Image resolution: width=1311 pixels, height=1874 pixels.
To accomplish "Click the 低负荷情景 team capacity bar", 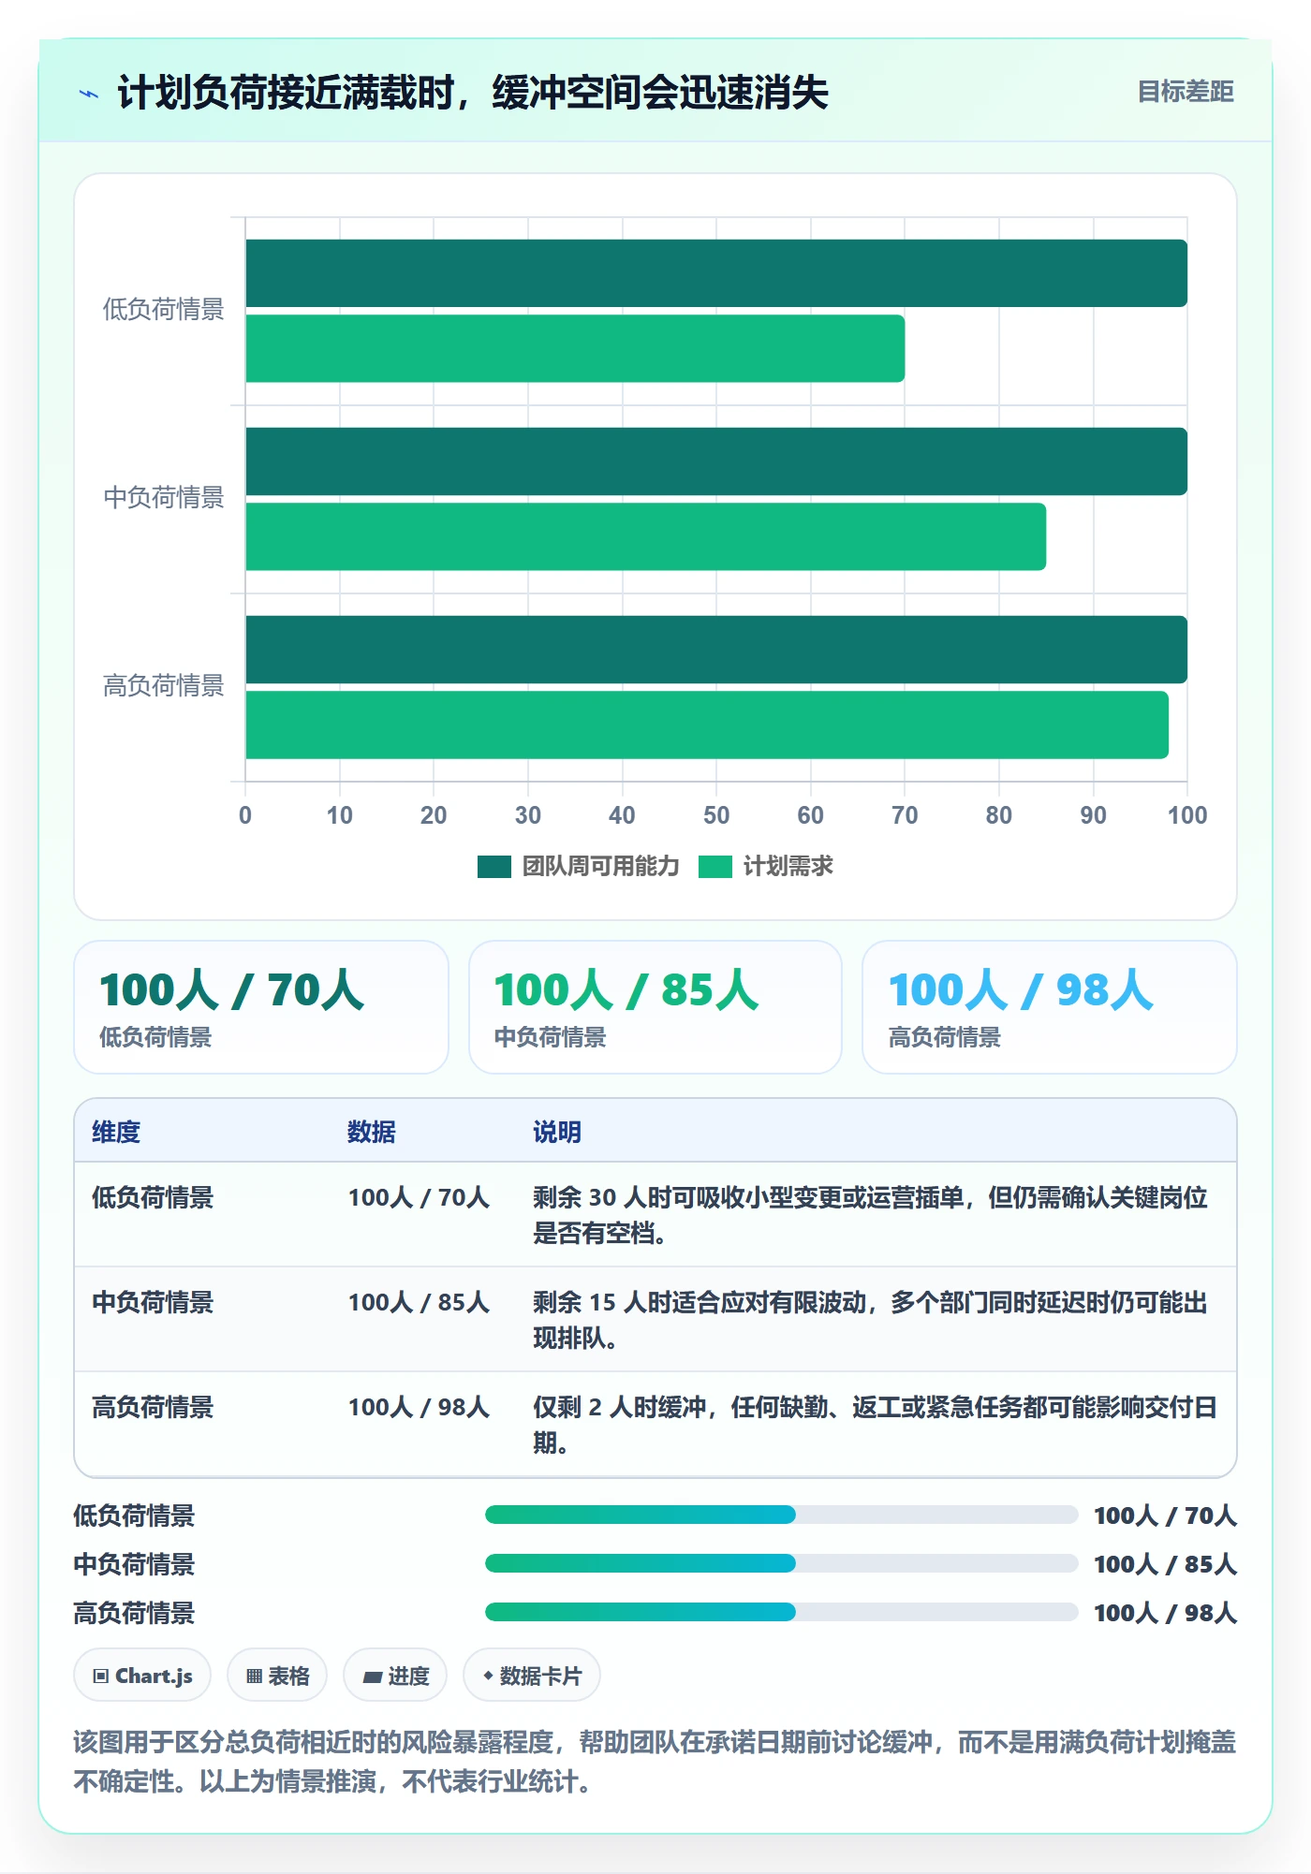I will coord(716,273).
